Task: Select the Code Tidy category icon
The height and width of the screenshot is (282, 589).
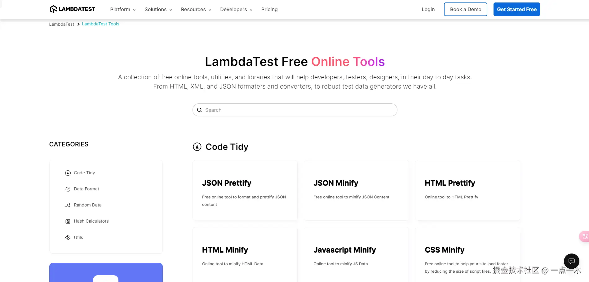Action: (x=68, y=173)
